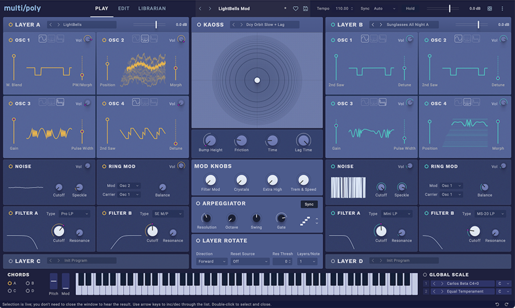Viewport: 515px width, 308px height.
Task: Open Layer B program name Sunglasses All Night A
Action: pyautogui.click(x=407, y=25)
